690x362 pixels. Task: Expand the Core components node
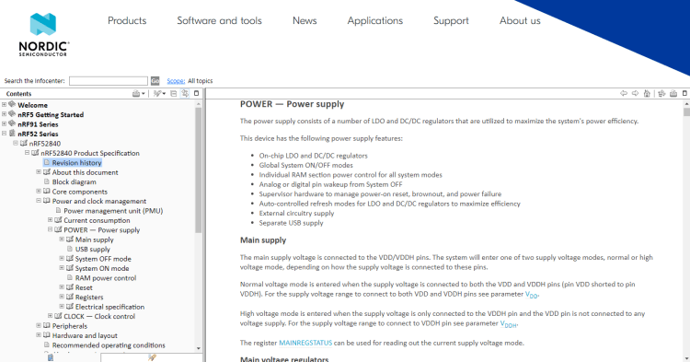pyautogui.click(x=39, y=191)
